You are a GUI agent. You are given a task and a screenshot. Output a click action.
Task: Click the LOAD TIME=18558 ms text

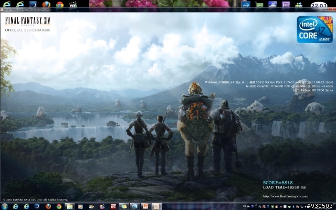284,187
